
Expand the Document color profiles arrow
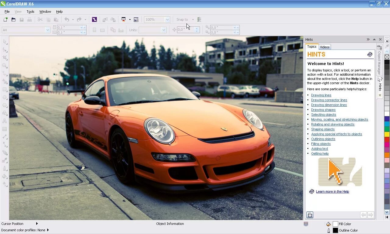48,230
